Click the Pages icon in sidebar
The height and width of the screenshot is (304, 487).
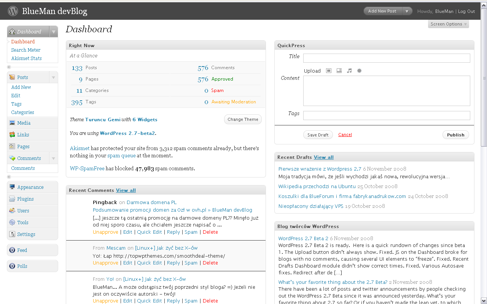(12, 146)
